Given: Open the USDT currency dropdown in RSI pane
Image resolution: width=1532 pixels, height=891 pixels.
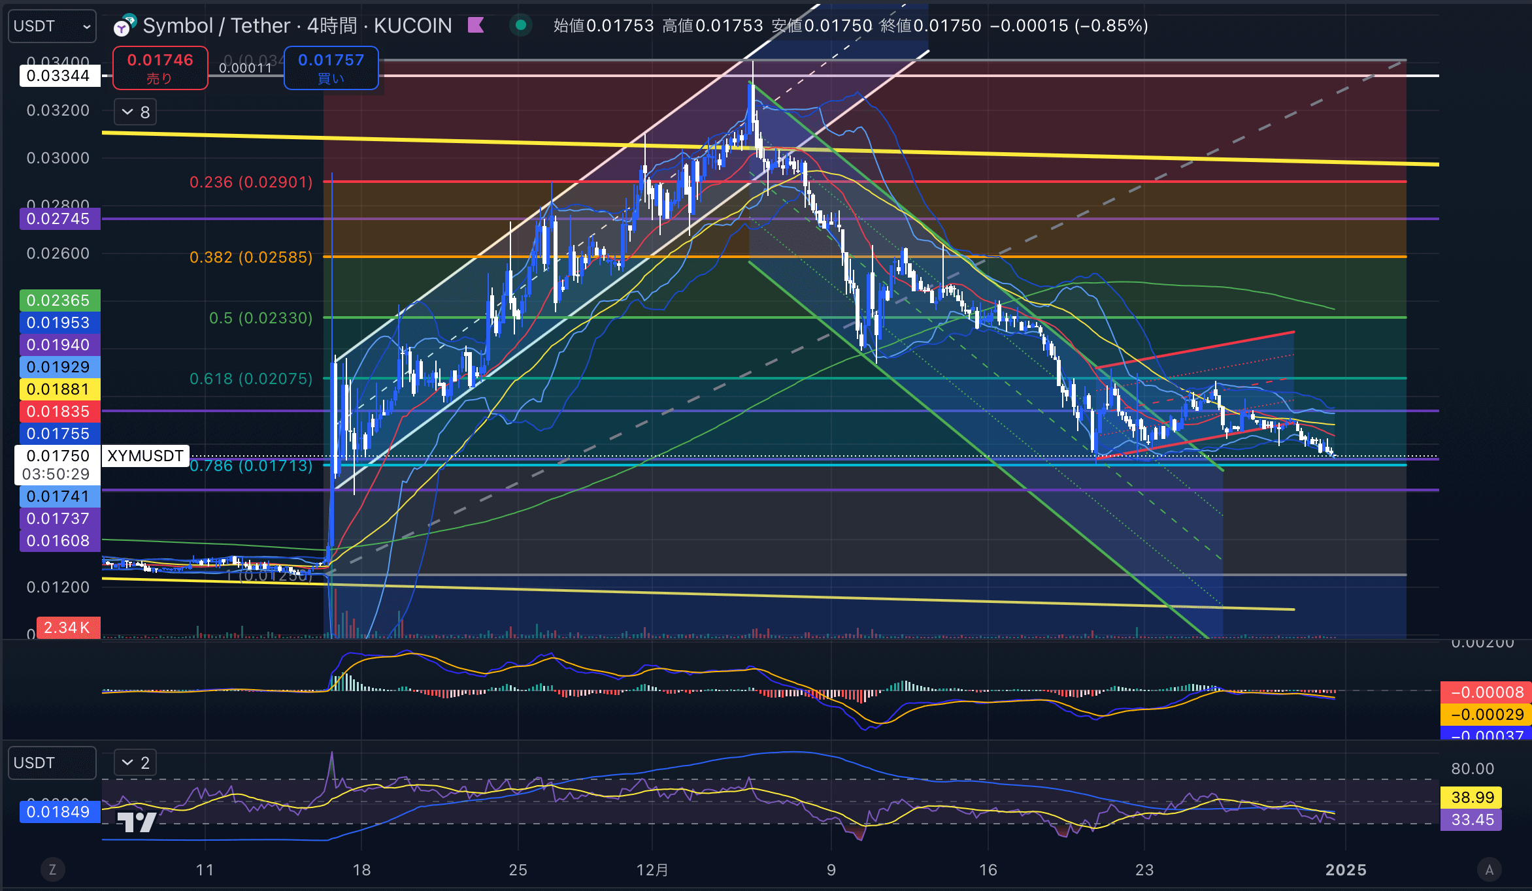Looking at the screenshot, I should click(52, 763).
